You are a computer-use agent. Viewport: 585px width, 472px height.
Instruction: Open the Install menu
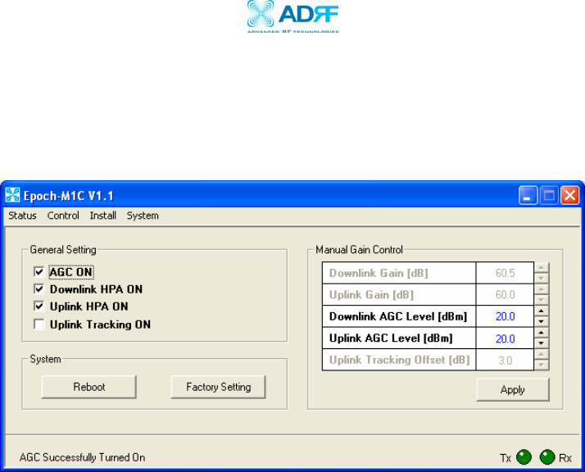(x=103, y=216)
